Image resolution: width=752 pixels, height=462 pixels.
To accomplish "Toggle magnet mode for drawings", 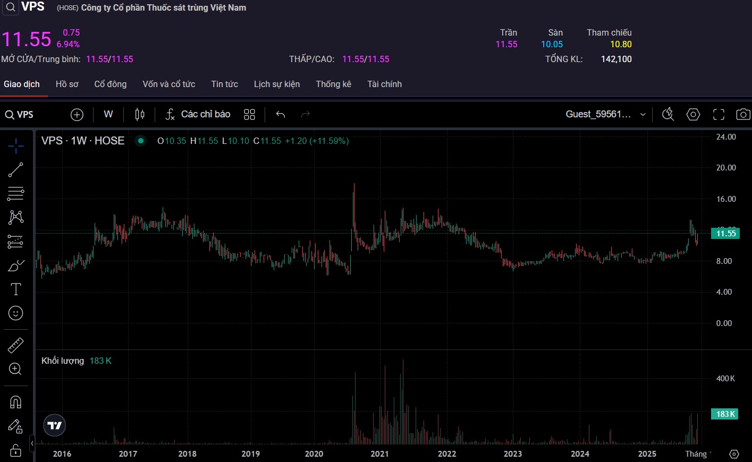I will tap(16, 402).
